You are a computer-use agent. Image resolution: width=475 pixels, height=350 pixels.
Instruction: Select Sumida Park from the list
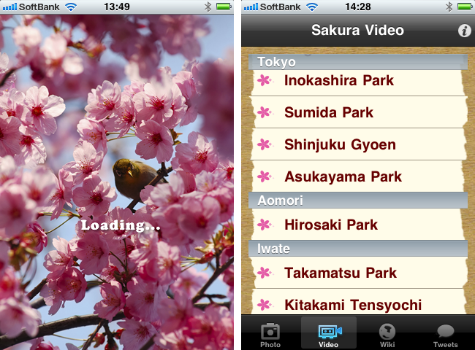[x=357, y=112]
